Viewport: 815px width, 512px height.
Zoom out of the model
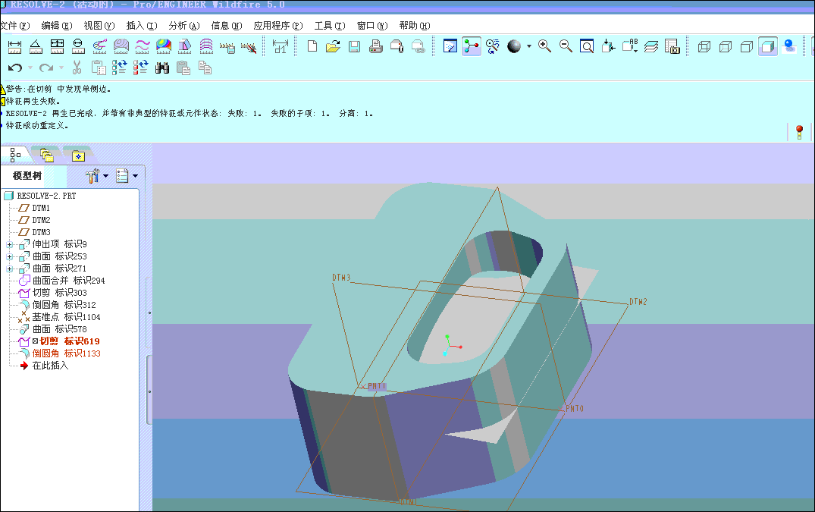[566, 46]
